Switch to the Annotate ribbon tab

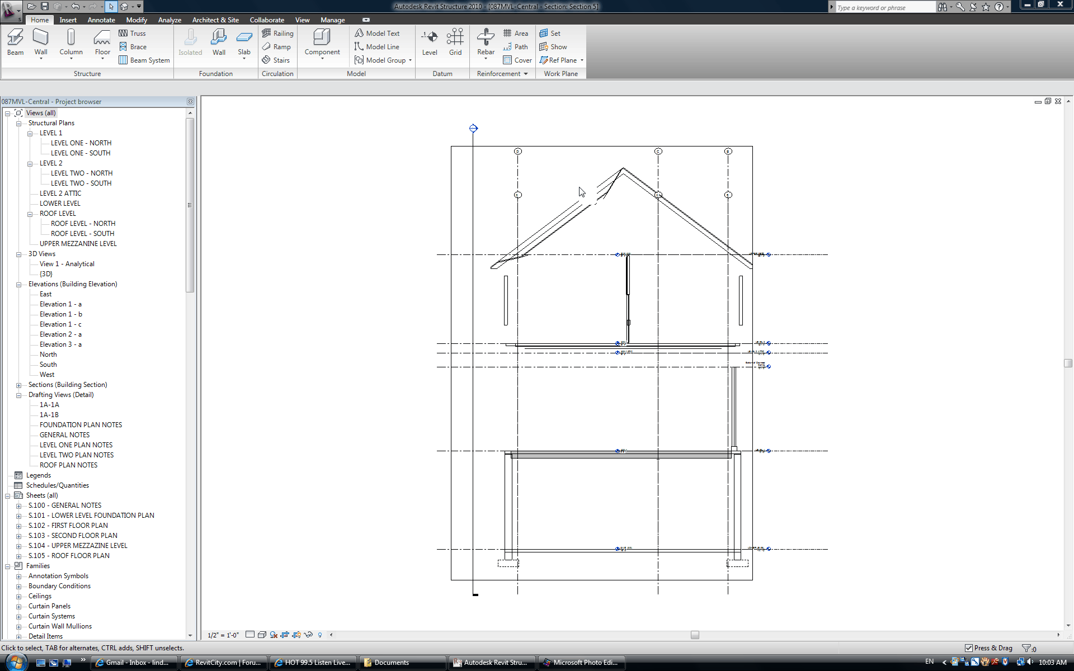(101, 20)
